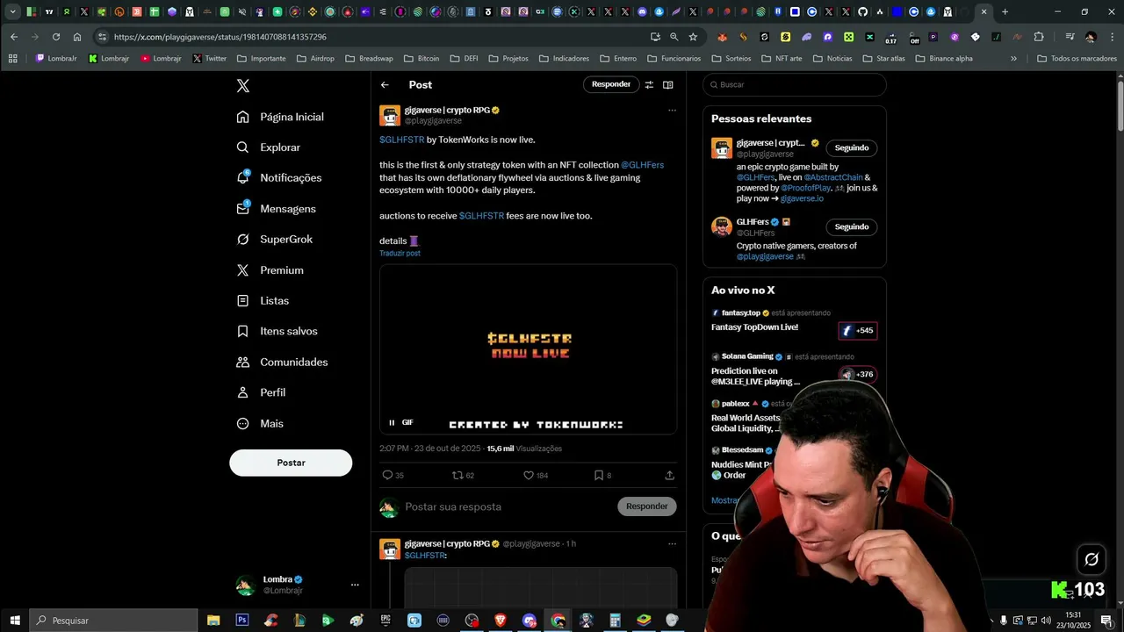Open the Bitcoin bookmarks folder
The width and height of the screenshot is (1124, 632).
click(421, 59)
